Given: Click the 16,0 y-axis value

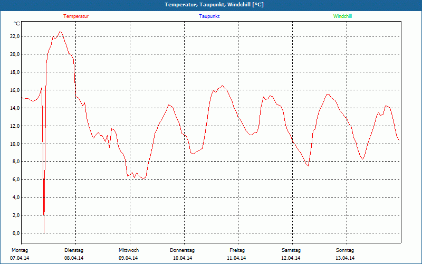Looking at the screenshot, I should click(x=15, y=90).
